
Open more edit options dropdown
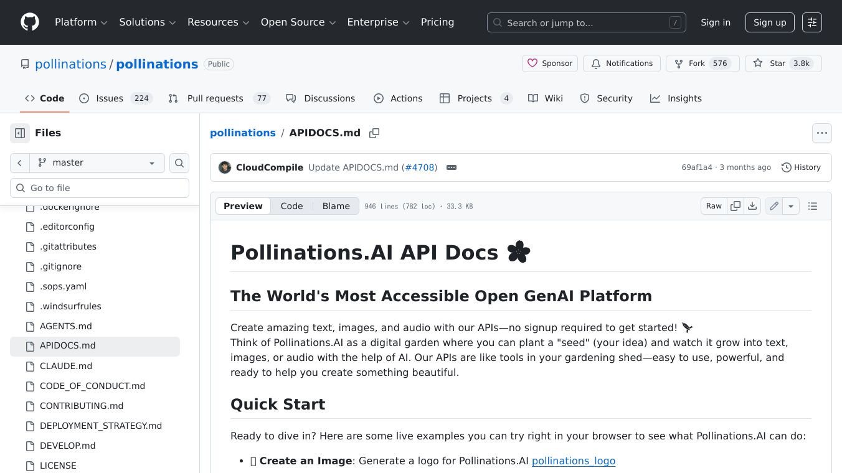pyautogui.click(x=791, y=206)
